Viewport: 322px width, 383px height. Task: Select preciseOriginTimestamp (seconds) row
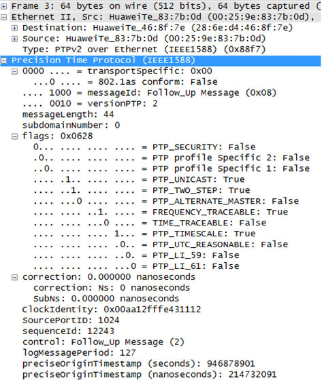[x=139, y=364]
